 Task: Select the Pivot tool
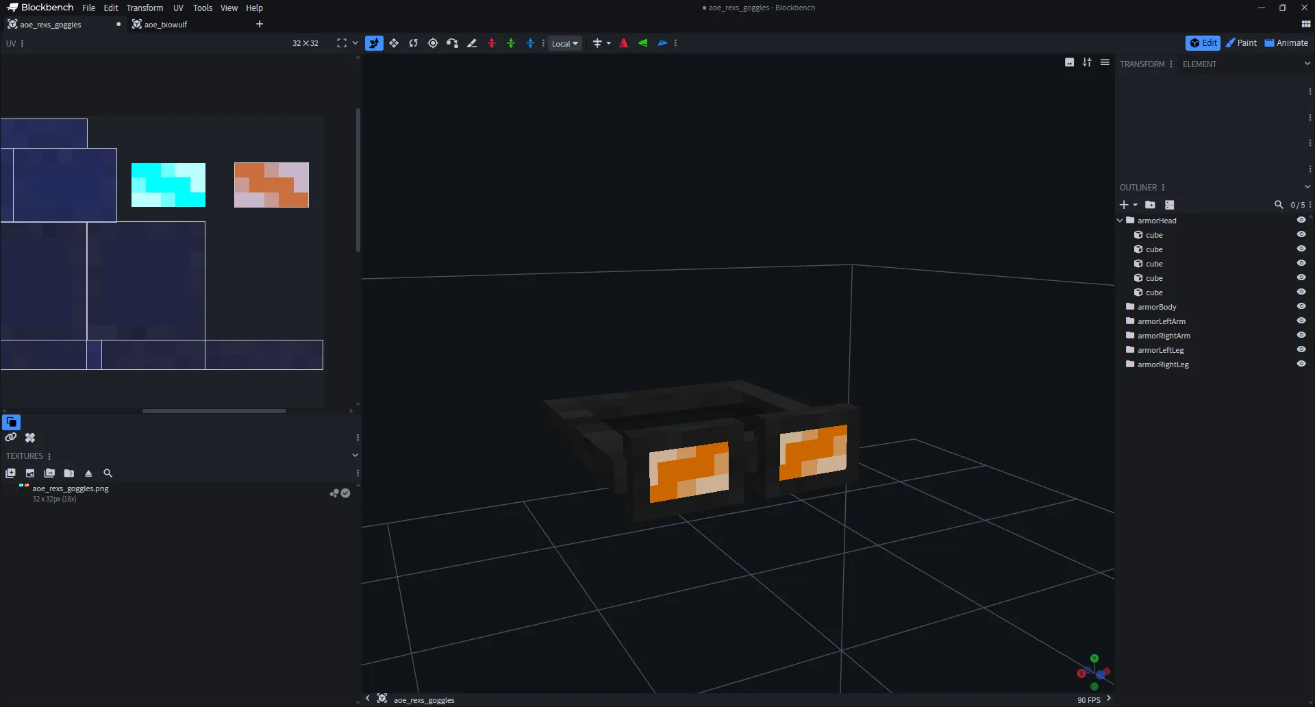coord(433,43)
